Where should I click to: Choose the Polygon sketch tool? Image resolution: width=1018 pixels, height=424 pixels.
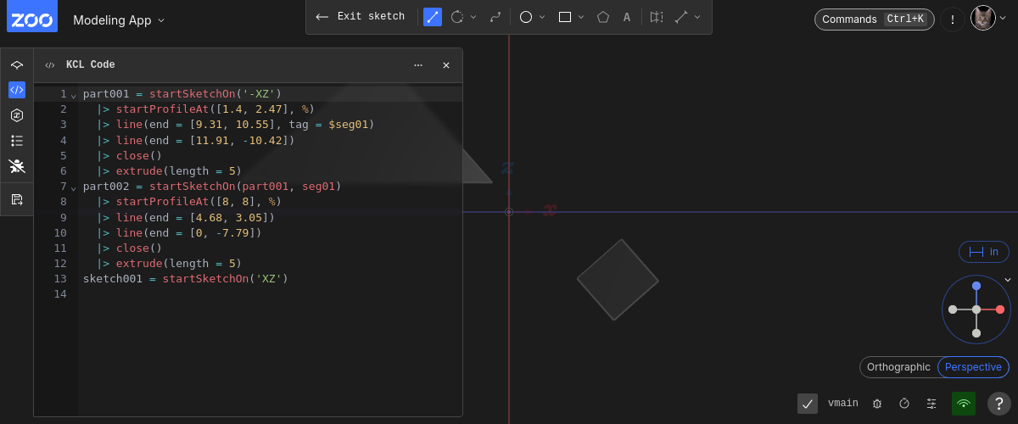point(603,17)
